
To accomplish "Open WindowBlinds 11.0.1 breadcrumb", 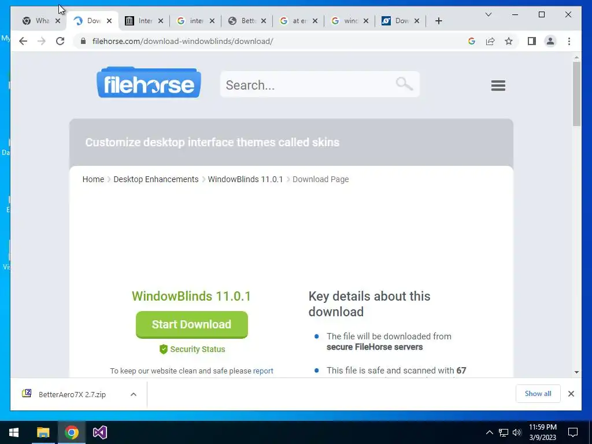I will [x=245, y=179].
